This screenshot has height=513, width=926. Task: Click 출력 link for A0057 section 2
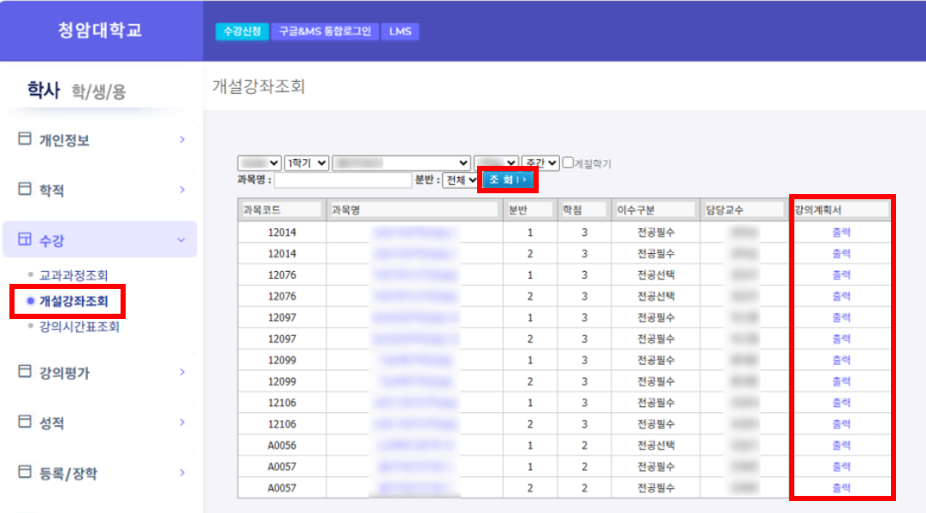tap(841, 487)
